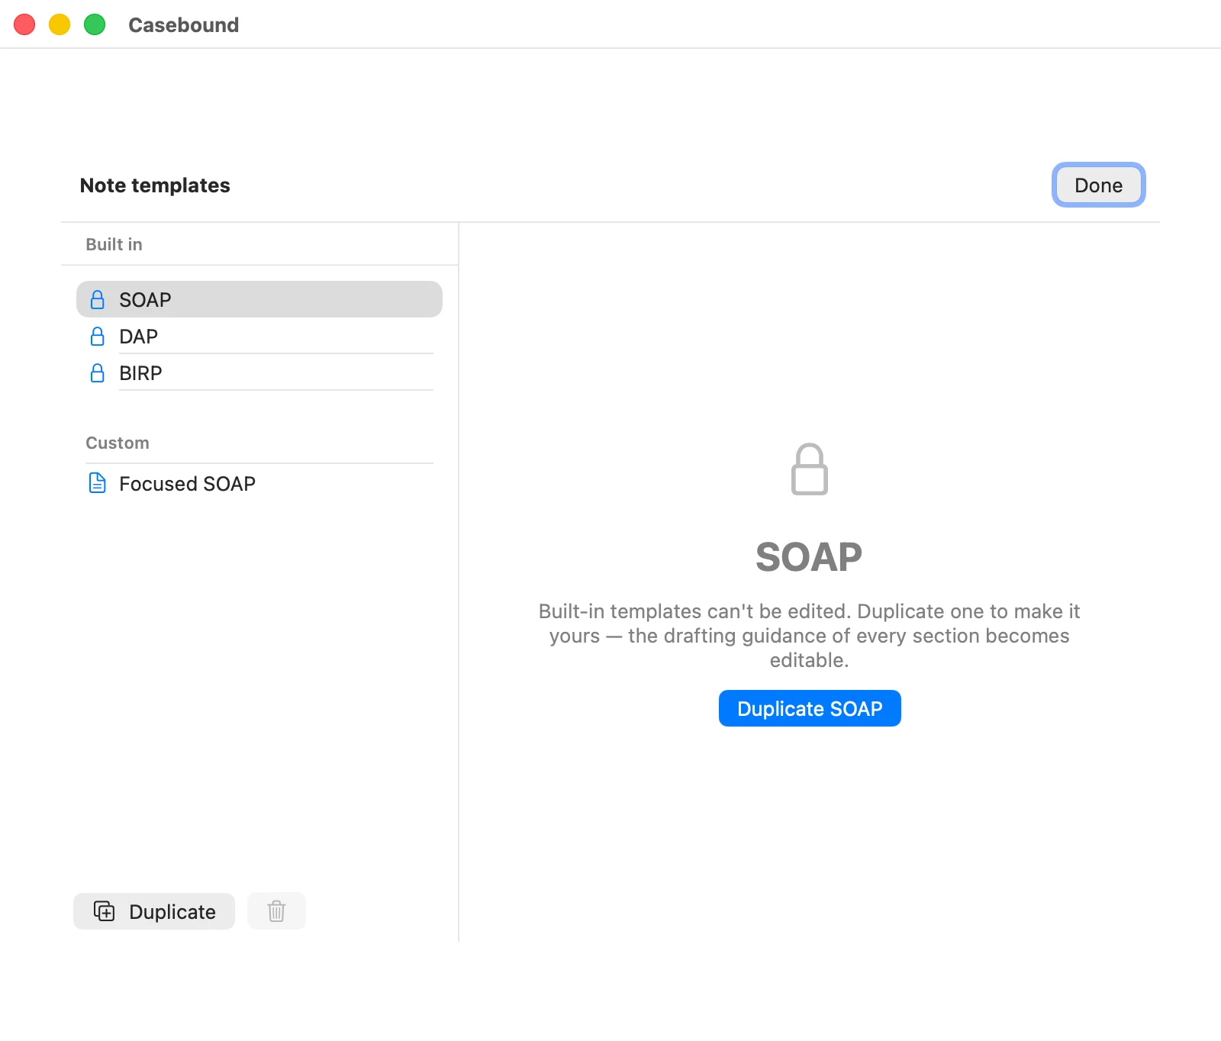Open the Focused SOAP custom template
1221x1041 pixels.
pos(259,483)
